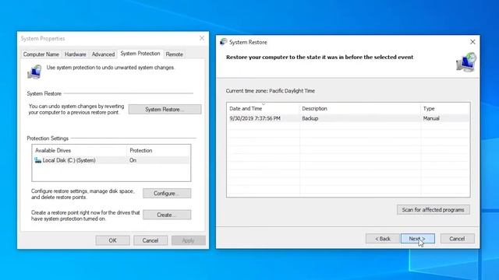Click the Protection column header

point(158,150)
